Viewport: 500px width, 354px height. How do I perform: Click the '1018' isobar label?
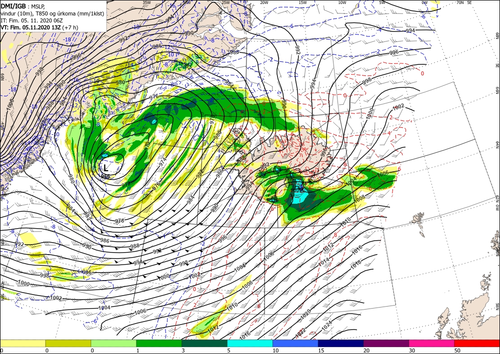coord(356,265)
